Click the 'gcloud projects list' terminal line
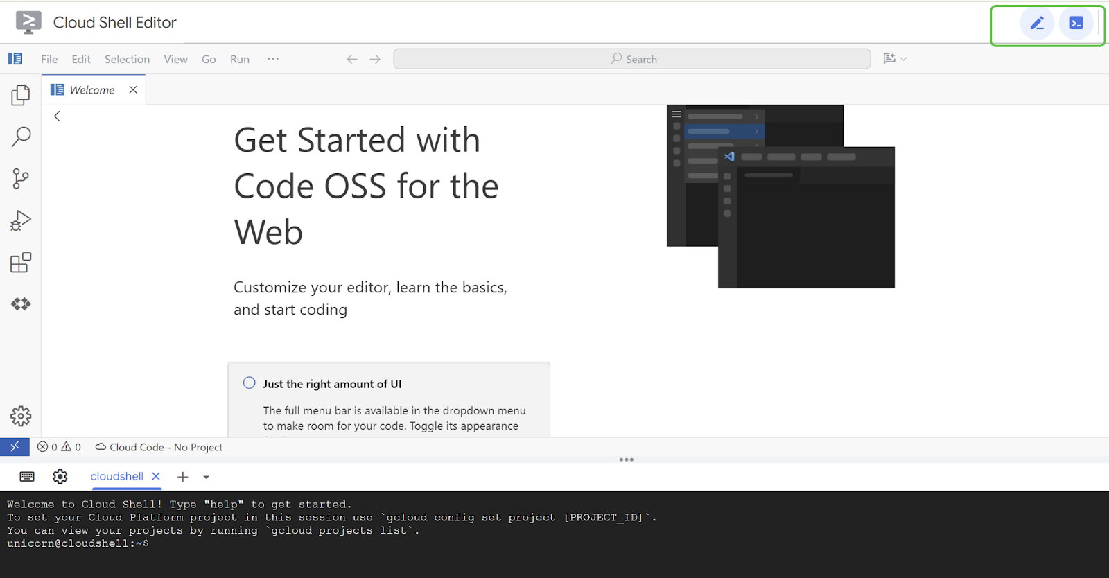 click(x=213, y=530)
